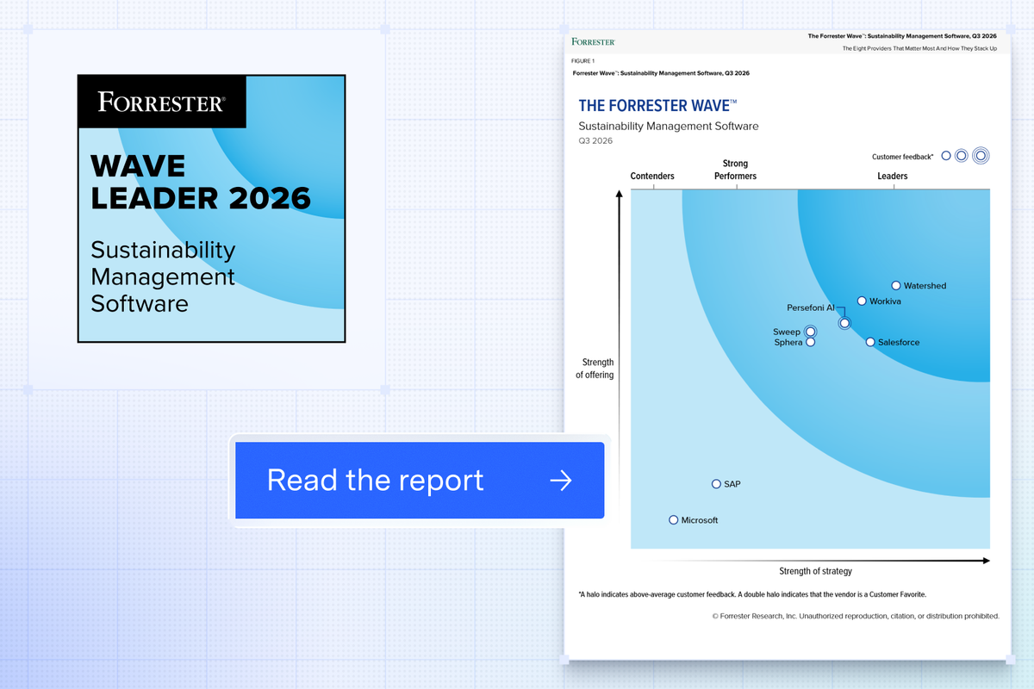The width and height of the screenshot is (1034, 689).
Task: Click The Eight Providers That Matter Most subtitle
Action: click(919, 48)
